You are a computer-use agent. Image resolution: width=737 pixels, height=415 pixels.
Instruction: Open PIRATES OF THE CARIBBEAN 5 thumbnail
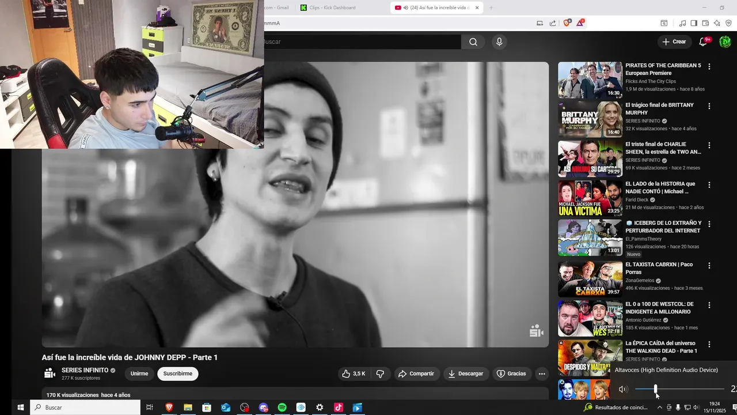590,80
